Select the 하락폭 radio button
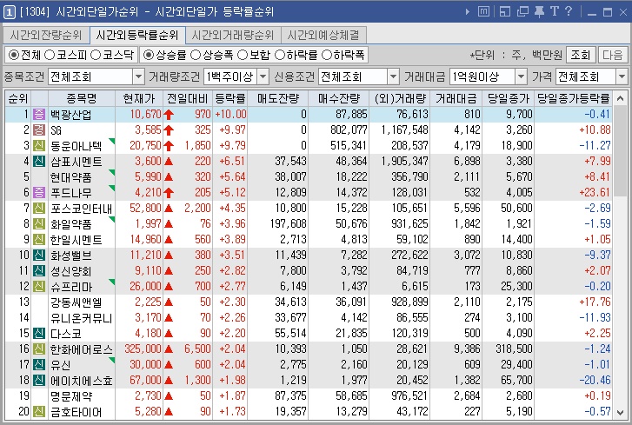The width and height of the screenshot is (632, 425). (x=327, y=55)
